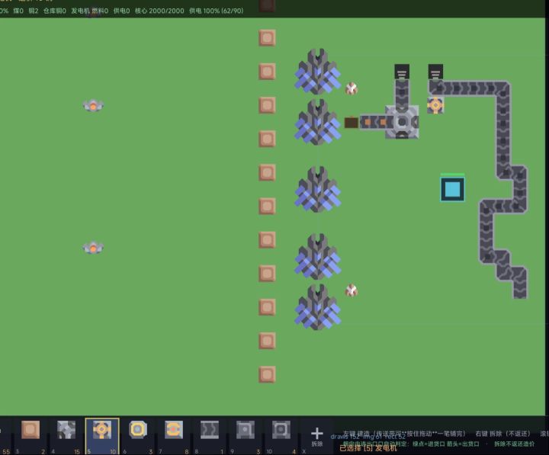Click the left dark drill above the junction

(x=402, y=72)
